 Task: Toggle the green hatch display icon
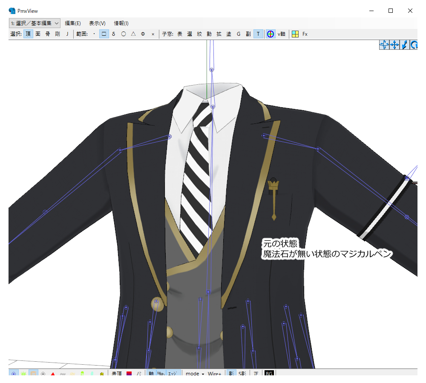pos(23,373)
